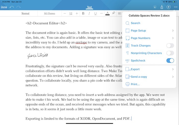Tap the ABC Spellcheck icon
Viewport: 179px width, 125px height.
coord(127,61)
